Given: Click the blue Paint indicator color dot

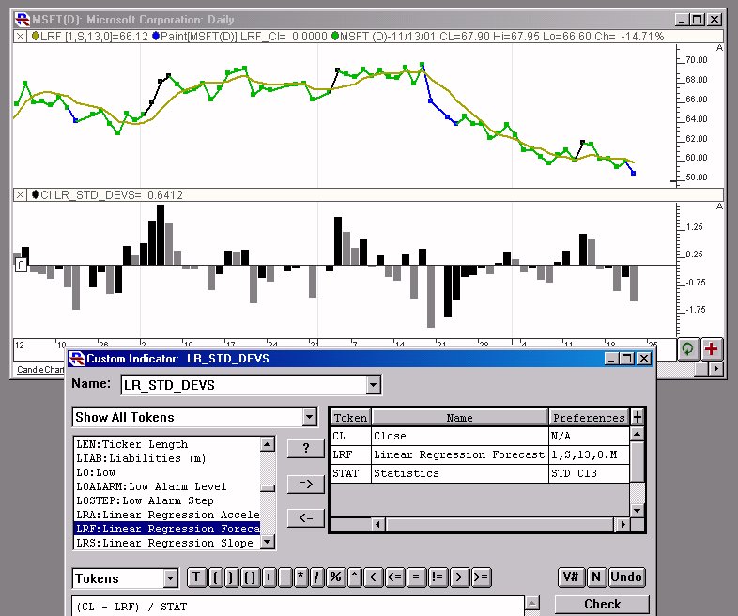Looking at the screenshot, I should click(156, 37).
